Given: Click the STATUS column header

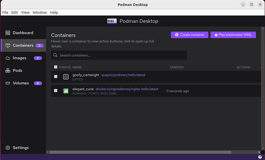Looking at the screenshot, I should click(65, 67).
